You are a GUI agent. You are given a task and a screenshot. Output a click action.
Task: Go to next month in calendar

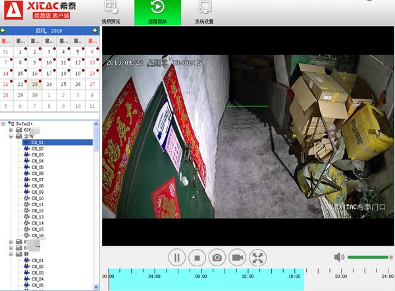point(95,31)
